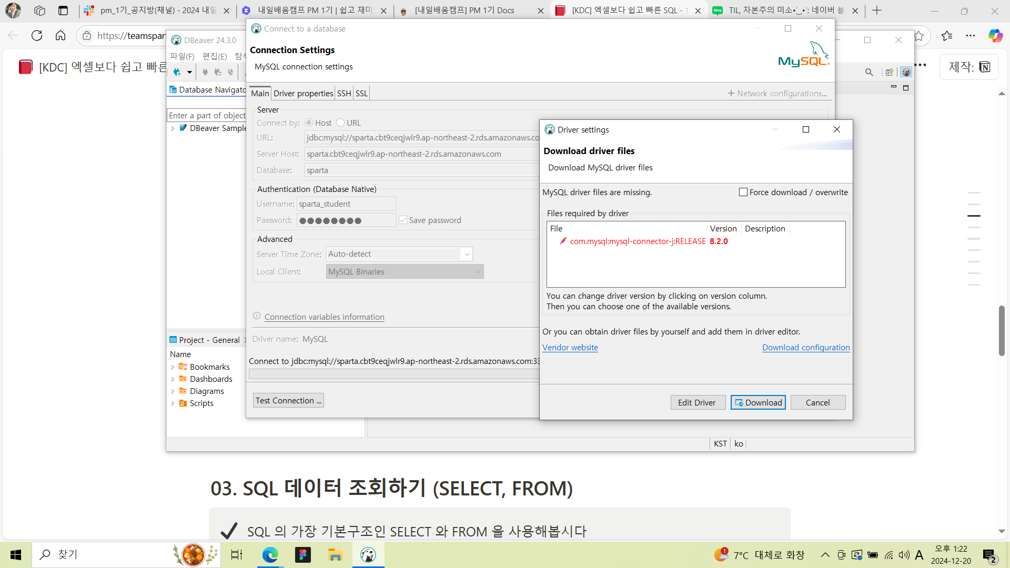
Task: Click the volume icon in system tray
Action: pos(904,555)
